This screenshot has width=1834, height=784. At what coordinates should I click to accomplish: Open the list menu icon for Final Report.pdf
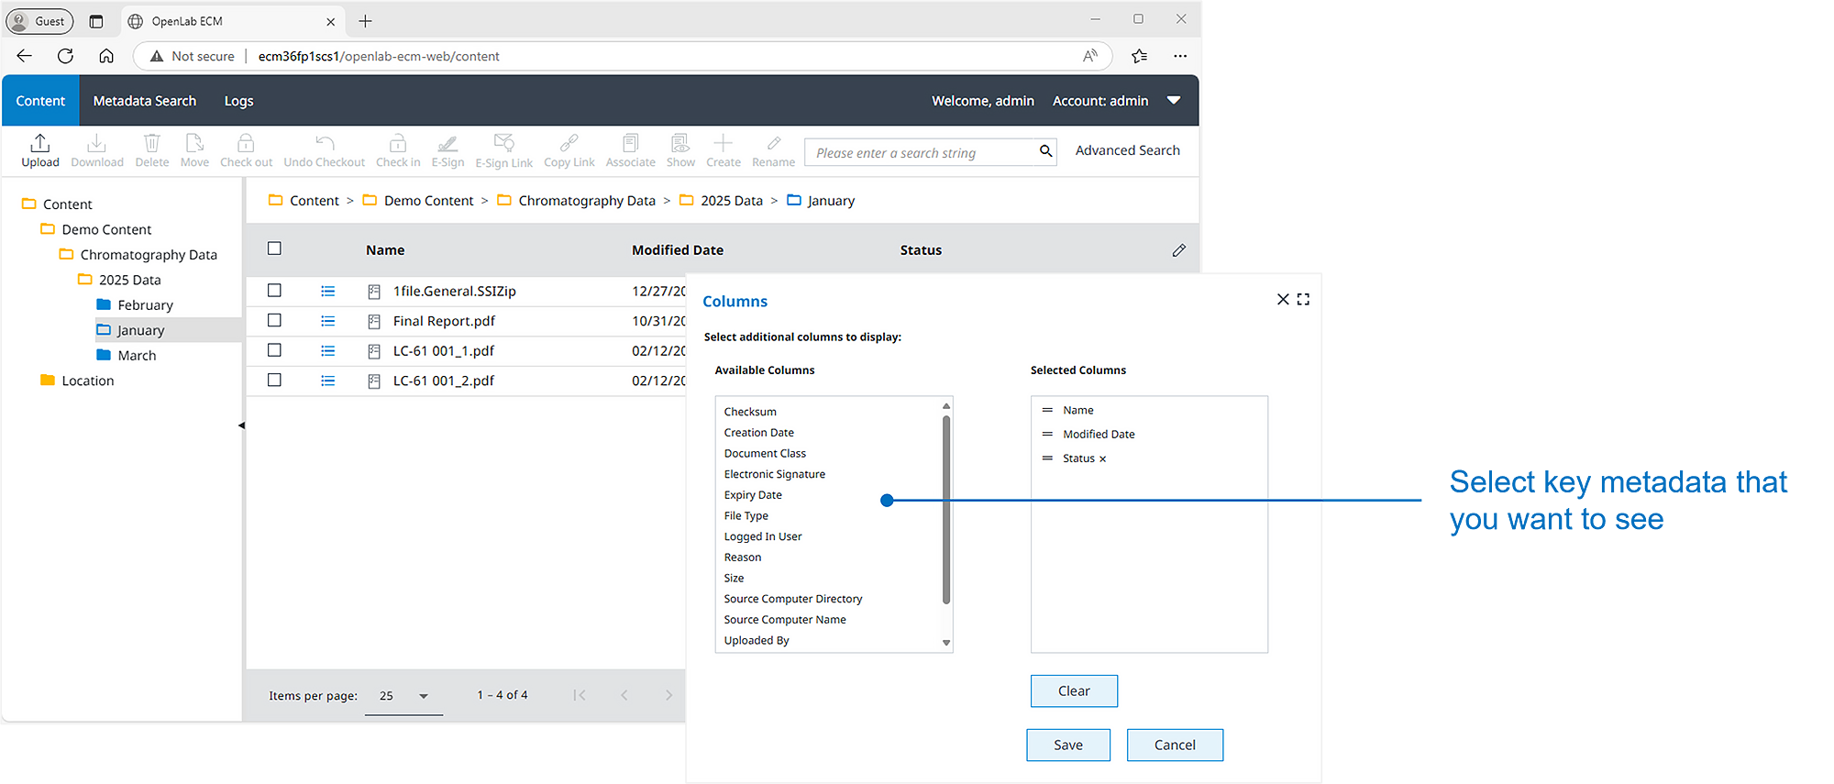(327, 321)
